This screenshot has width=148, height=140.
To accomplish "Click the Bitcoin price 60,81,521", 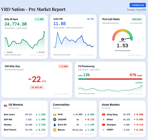I will (78, 130).
